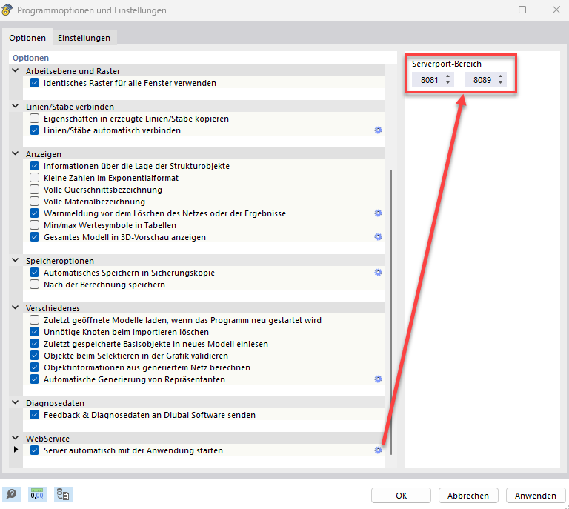Image resolution: width=569 pixels, height=509 pixels.
Task: Click the OK button
Action: click(x=401, y=496)
